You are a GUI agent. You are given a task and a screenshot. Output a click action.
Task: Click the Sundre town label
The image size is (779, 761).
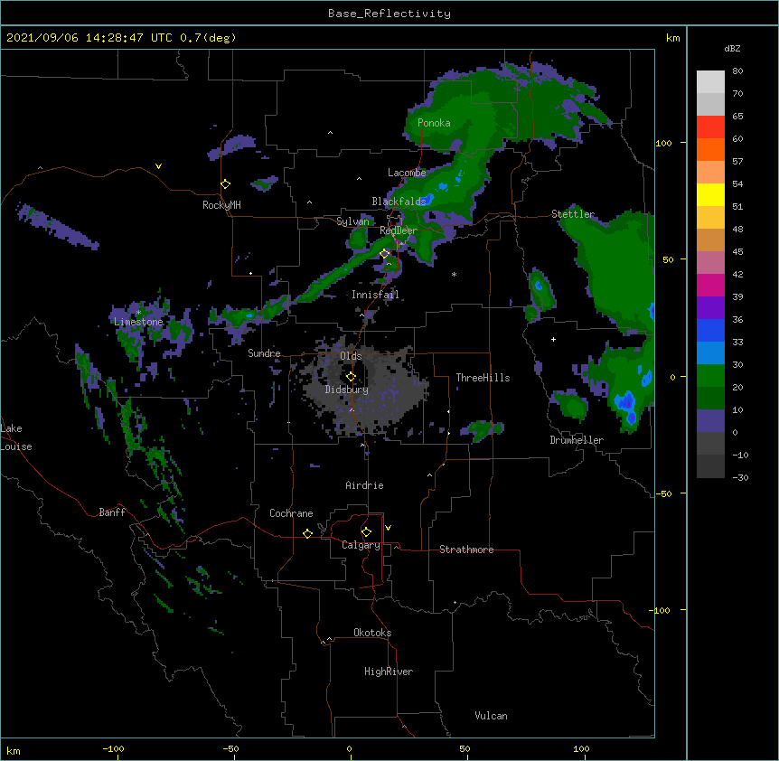pos(264,353)
